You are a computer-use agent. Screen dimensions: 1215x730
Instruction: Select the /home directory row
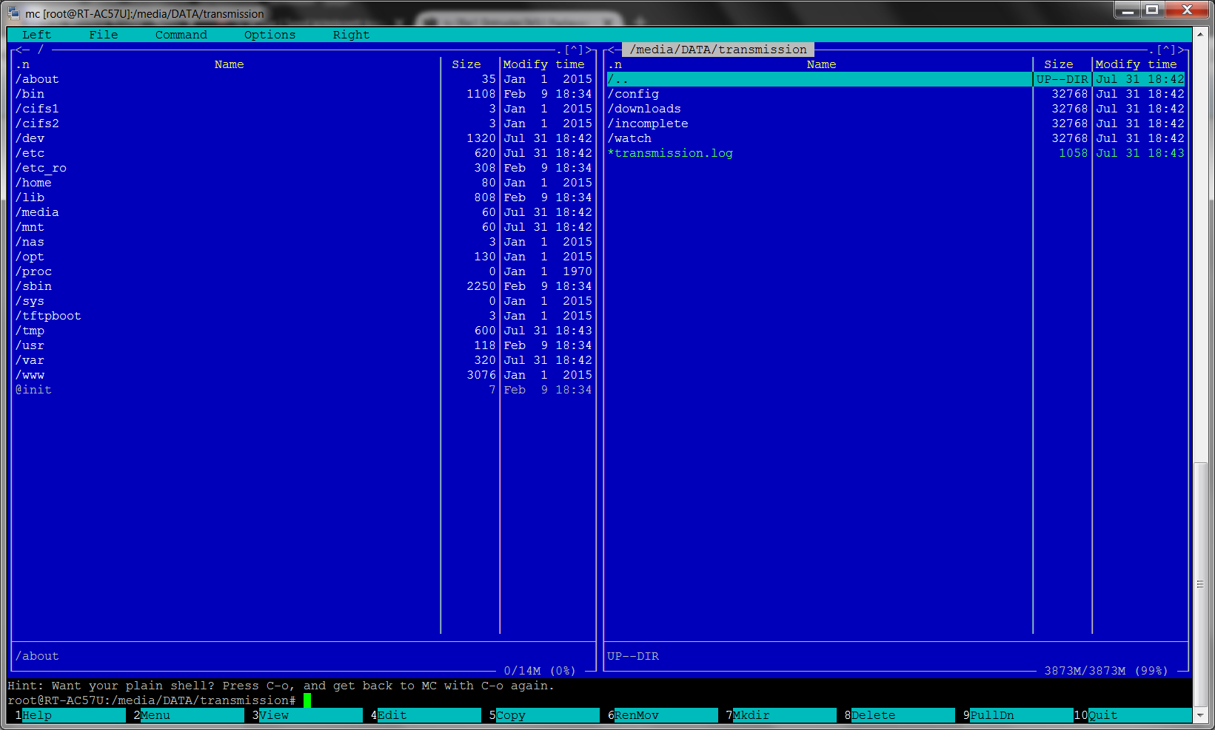[304, 183]
